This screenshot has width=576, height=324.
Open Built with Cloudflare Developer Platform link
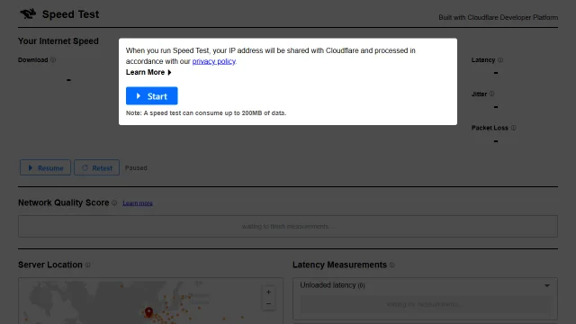tap(498, 17)
